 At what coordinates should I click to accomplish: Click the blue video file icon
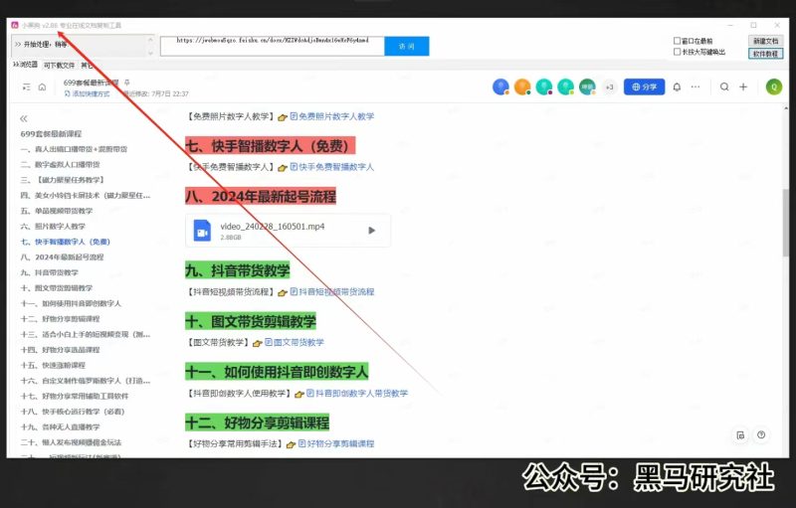202,231
